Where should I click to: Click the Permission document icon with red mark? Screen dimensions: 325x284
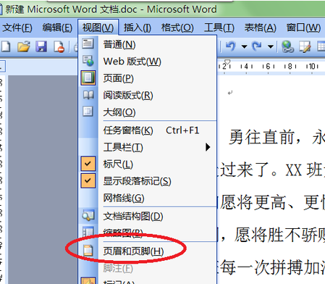[59, 46]
